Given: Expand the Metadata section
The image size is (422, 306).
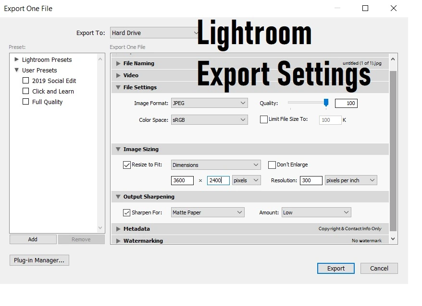Looking at the screenshot, I should pyautogui.click(x=118, y=229).
